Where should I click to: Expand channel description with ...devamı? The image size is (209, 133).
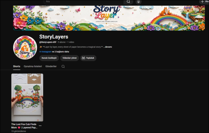[x=108, y=47]
